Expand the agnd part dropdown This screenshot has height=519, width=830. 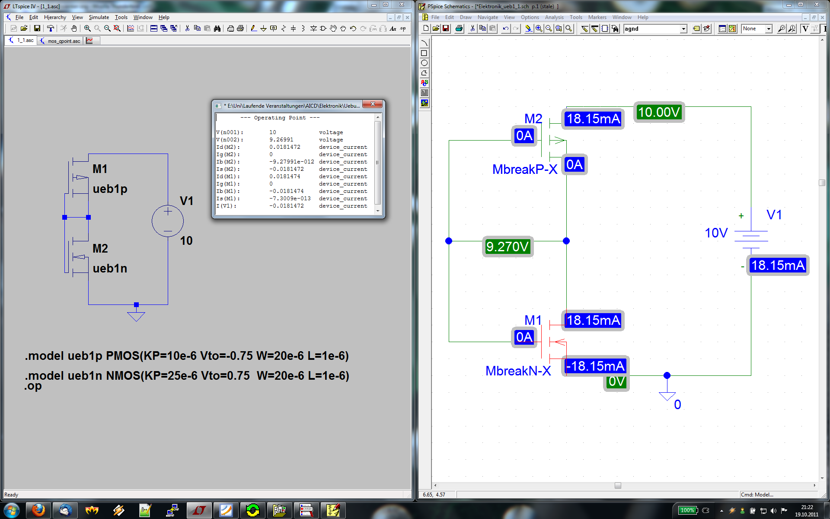(683, 29)
